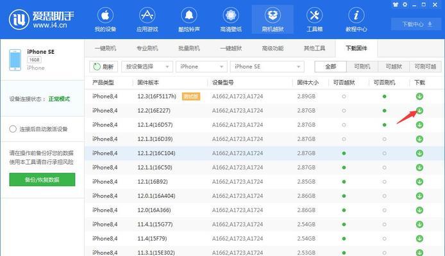Click the 设备型号 column header
The height and width of the screenshot is (256, 445).
[x=223, y=83]
